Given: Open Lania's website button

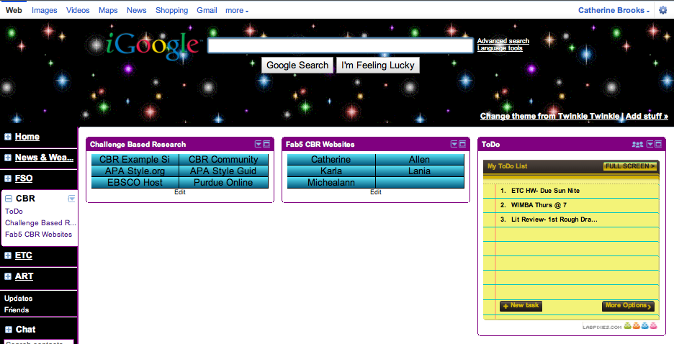Looking at the screenshot, I should point(420,171).
